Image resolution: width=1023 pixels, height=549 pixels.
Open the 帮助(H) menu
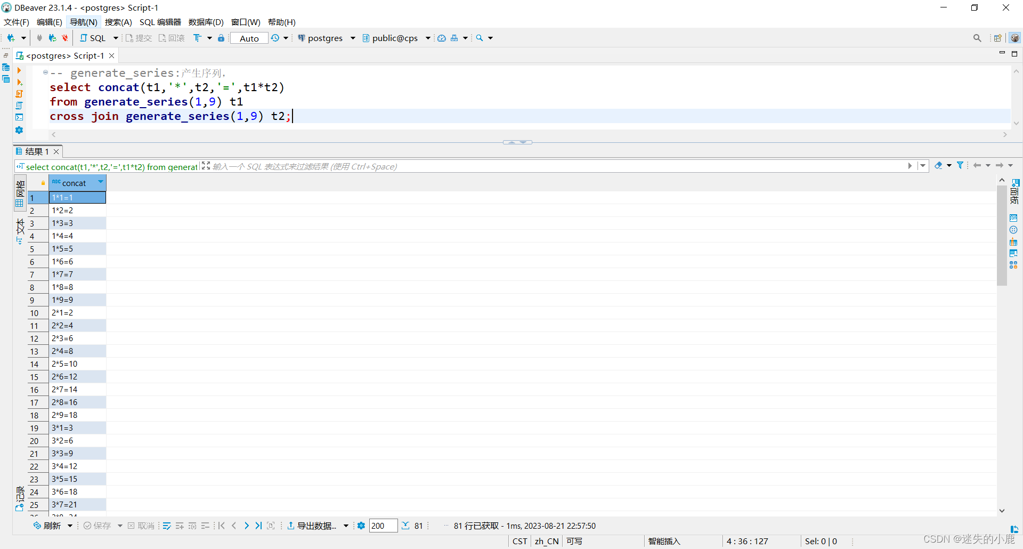point(282,22)
